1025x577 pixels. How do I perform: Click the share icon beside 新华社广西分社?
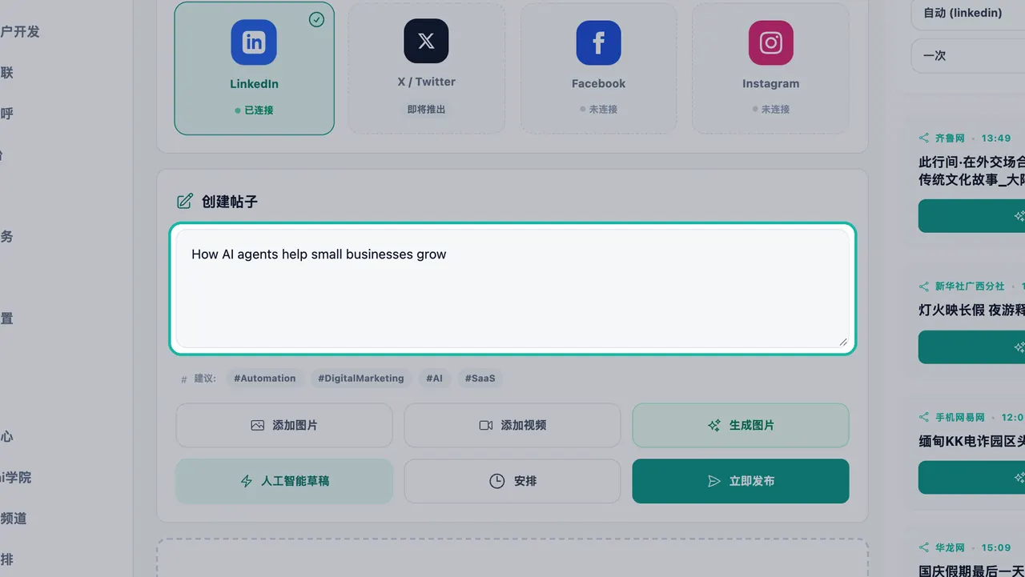click(x=924, y=286)
